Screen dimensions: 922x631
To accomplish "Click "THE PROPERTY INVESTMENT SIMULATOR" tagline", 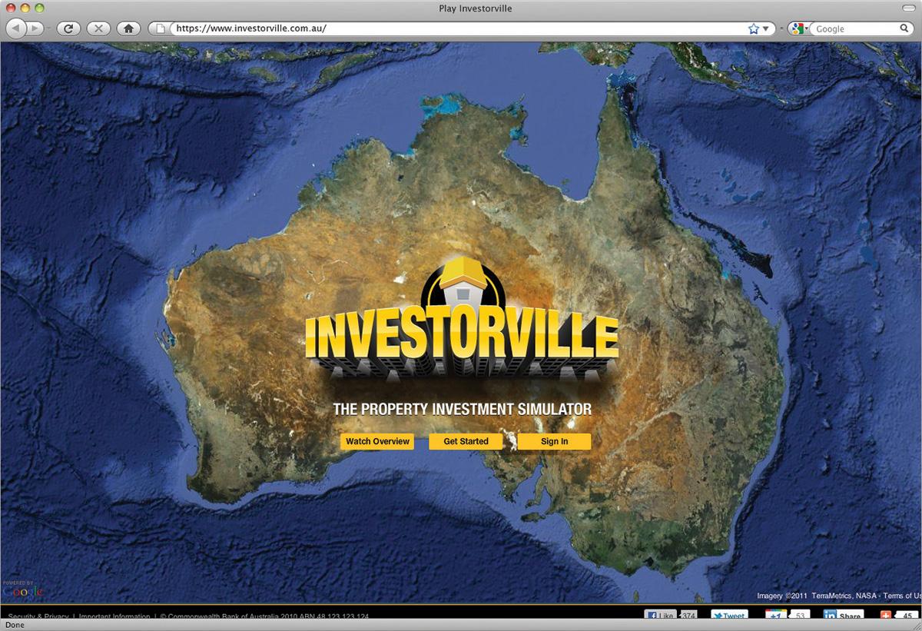I will 463,408.
